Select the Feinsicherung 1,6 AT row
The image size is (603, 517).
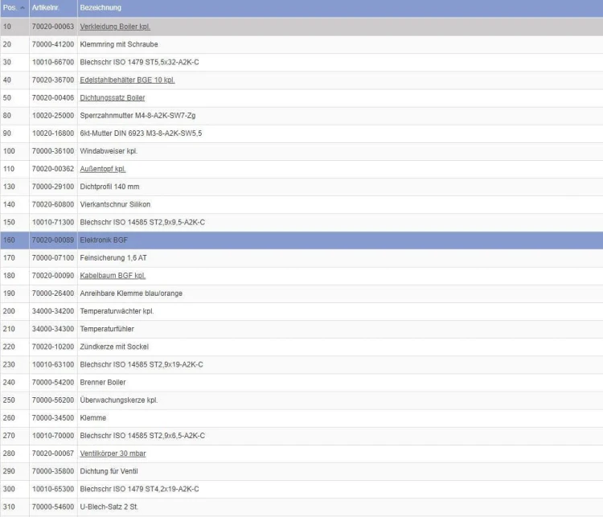pos(301,258)
